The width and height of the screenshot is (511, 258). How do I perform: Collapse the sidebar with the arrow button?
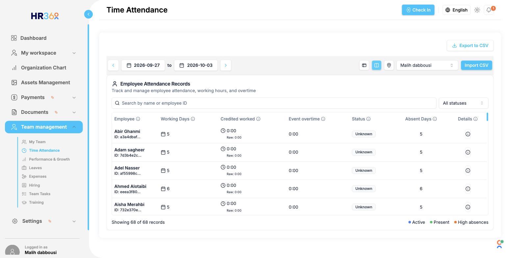pos(88,14)
